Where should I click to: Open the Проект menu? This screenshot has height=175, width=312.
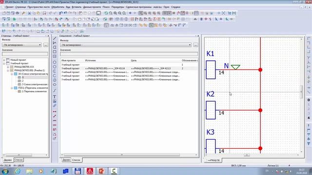coord(9,7)
